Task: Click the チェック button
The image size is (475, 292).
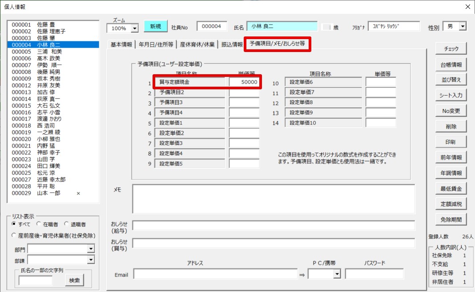Action: pyautogui.click(x=451, y=49)
